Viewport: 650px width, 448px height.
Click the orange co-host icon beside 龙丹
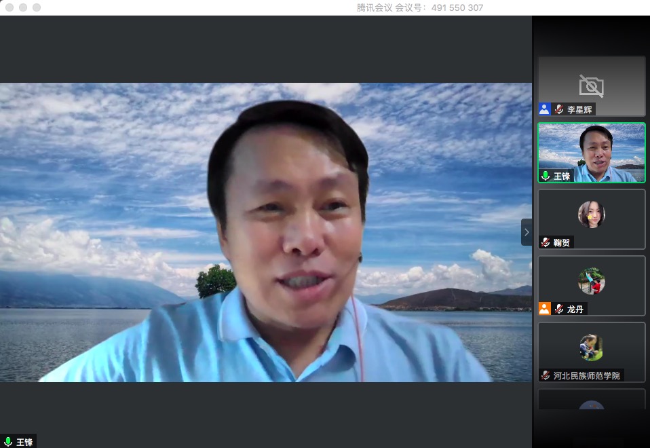click(x=544, y=309)
